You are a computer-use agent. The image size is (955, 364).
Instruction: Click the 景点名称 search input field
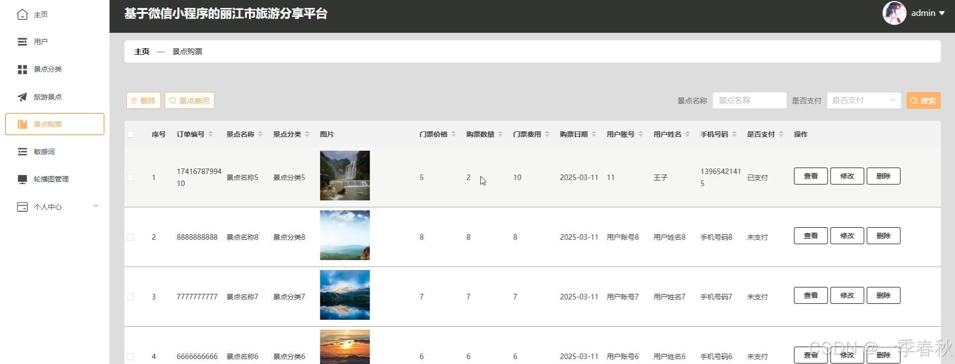(749, 100)
